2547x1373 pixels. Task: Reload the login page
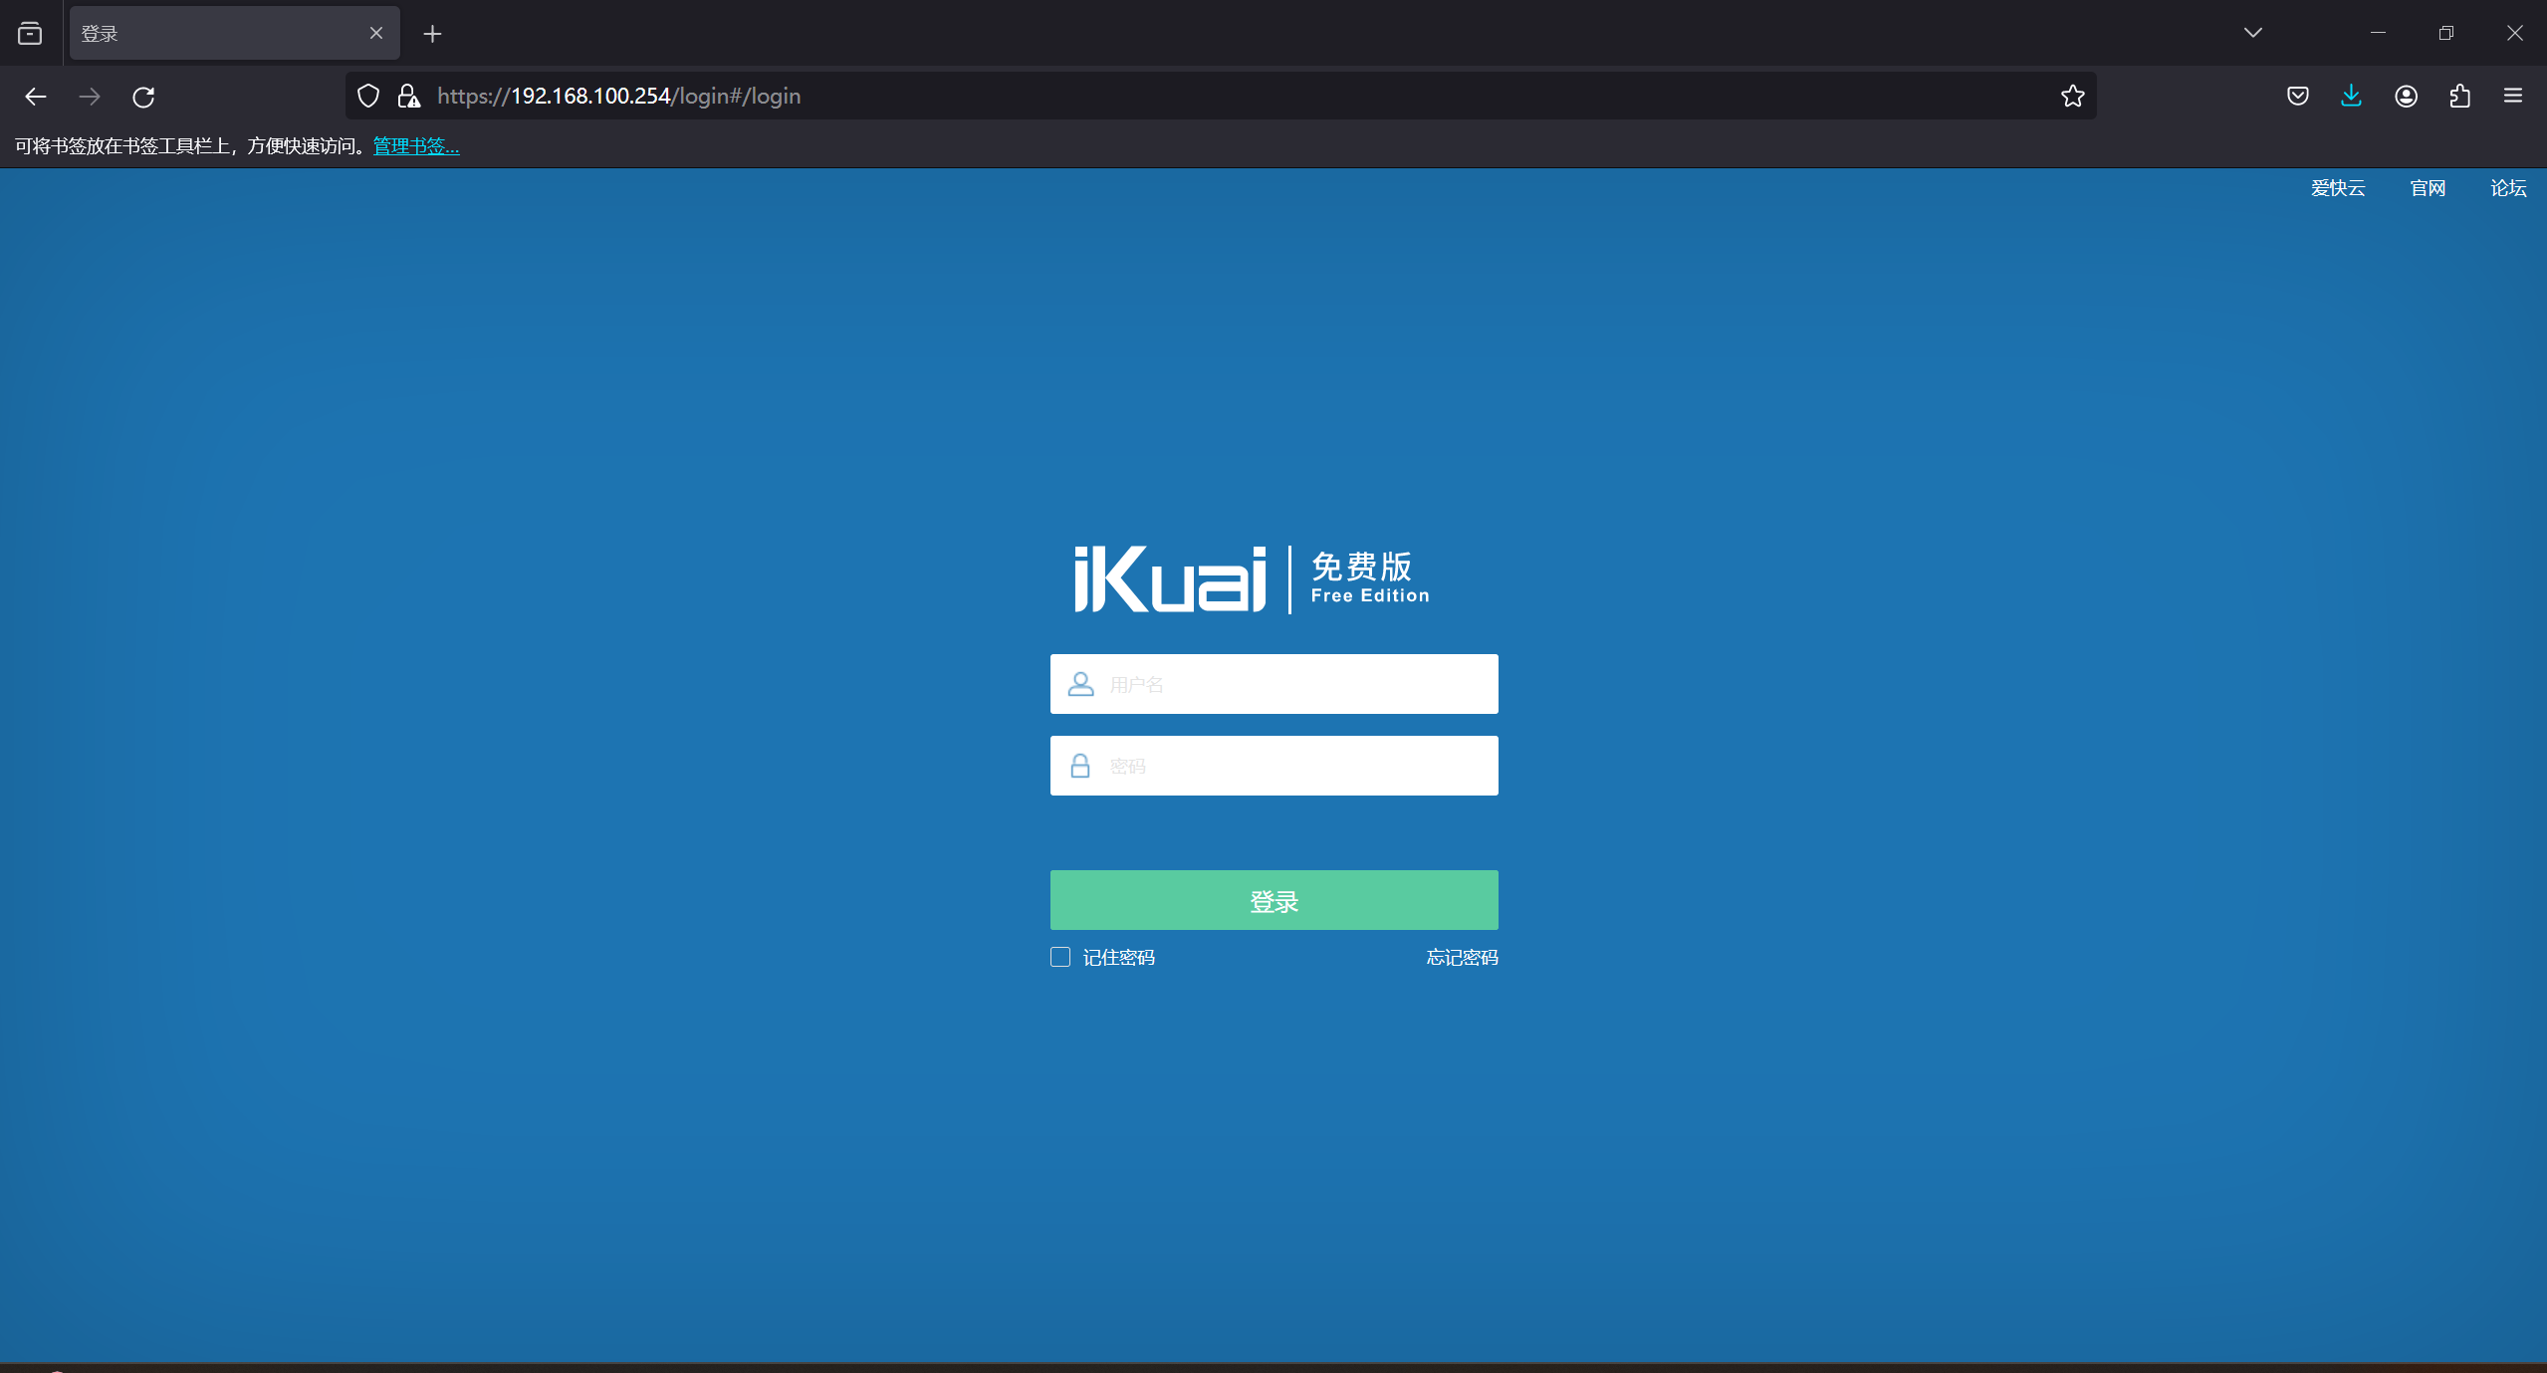(143, 96)
